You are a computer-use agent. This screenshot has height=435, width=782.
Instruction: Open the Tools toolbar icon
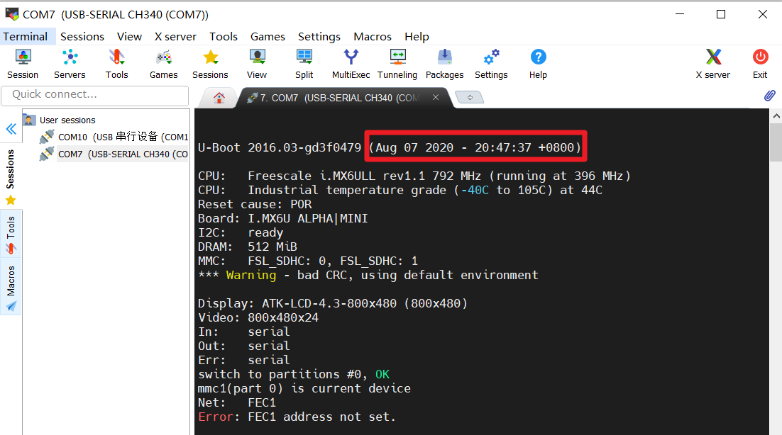pos(116,62)
